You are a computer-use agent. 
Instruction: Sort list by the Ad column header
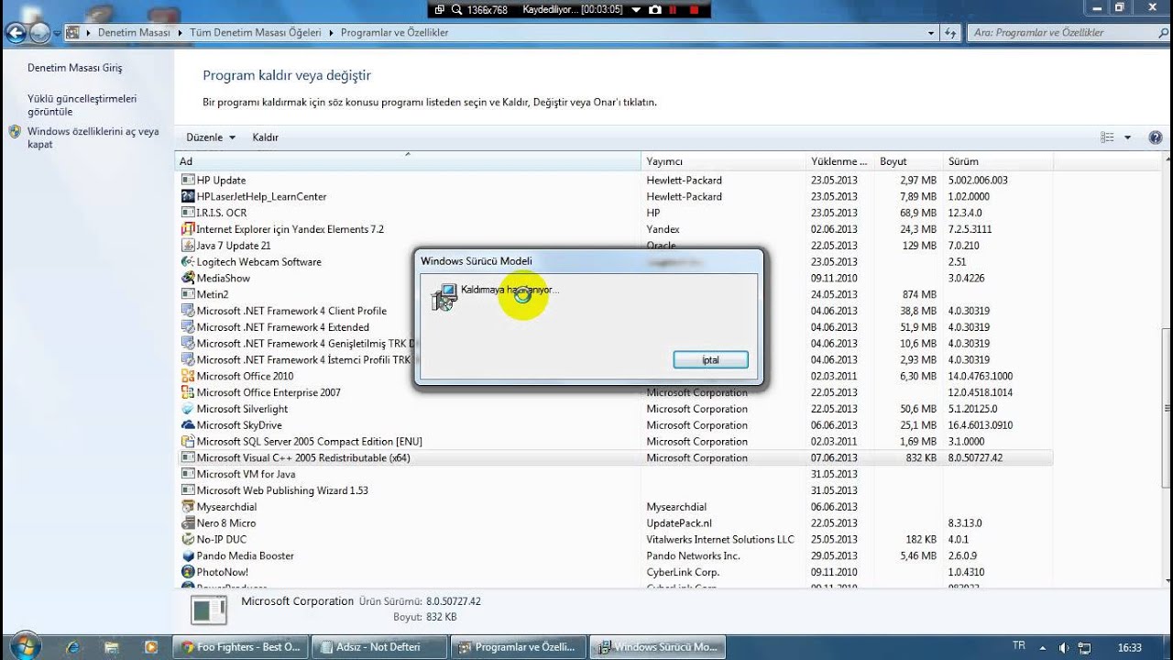point(408,161)
